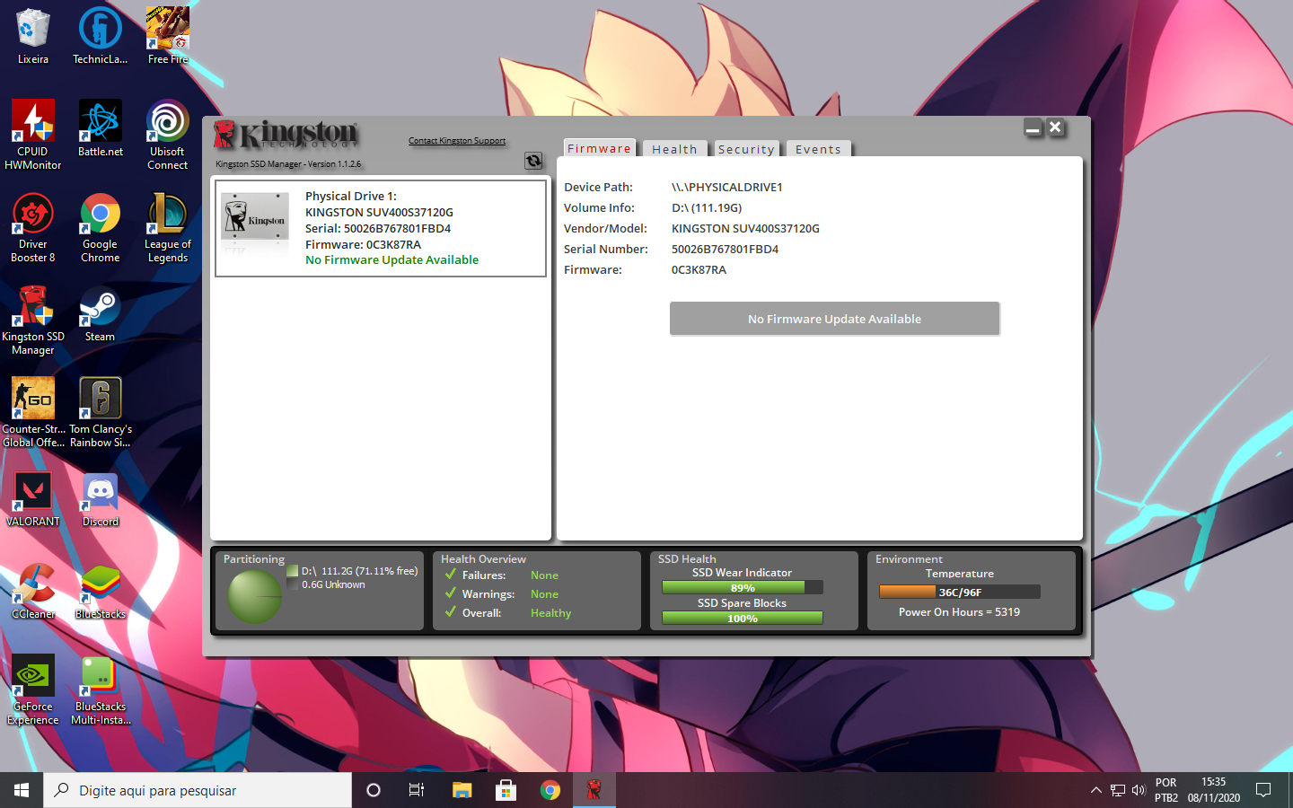Click the SSD Wear Indicator 89% bar

pos(743,588)
